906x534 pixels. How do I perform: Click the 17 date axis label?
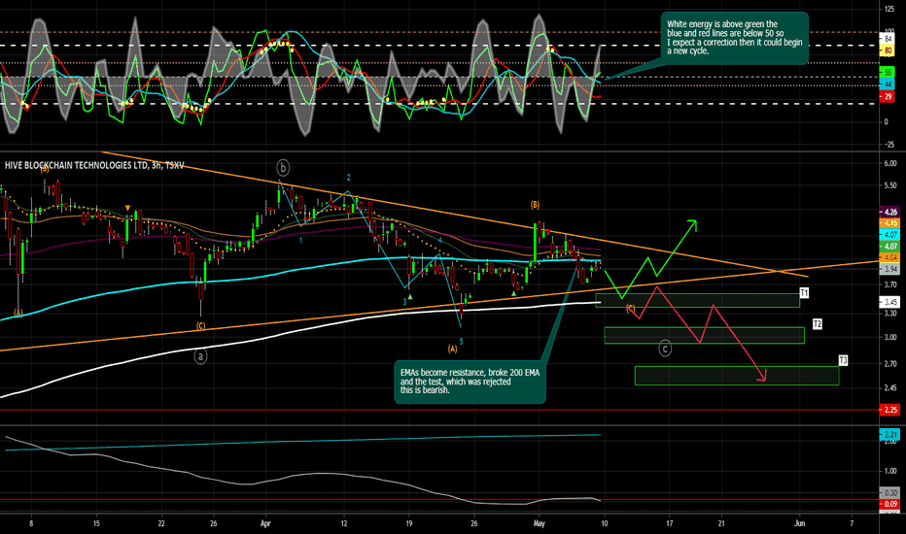[669, 523]
